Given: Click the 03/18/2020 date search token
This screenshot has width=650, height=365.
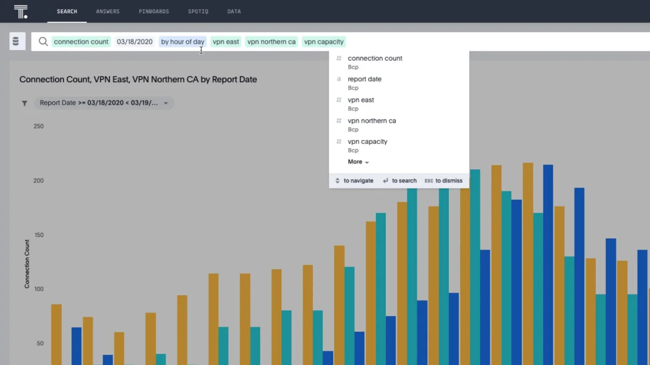Looking at the screenshot, I should pos(135,42).
